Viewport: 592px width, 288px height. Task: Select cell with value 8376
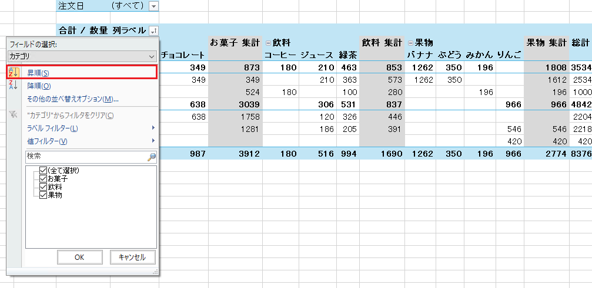tap(581, 154)
